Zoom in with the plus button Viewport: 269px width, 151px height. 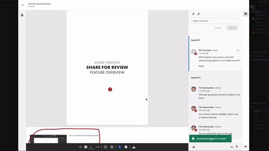coord(112,147)
